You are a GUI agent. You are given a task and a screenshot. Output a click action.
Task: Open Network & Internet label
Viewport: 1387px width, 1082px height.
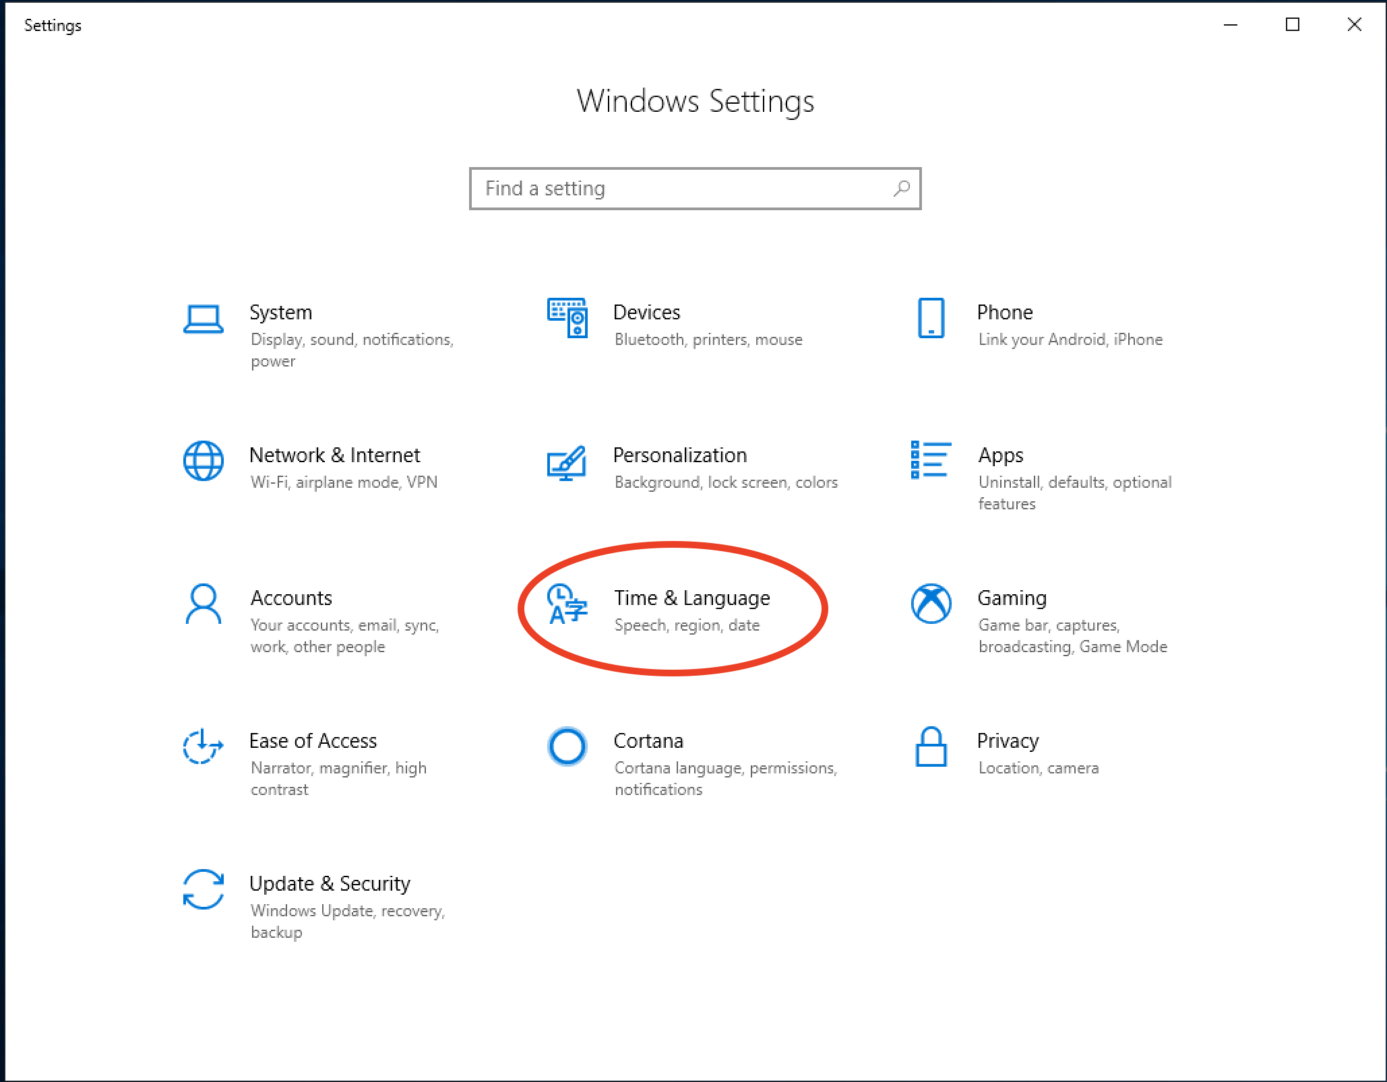click(x=334, y=455)
